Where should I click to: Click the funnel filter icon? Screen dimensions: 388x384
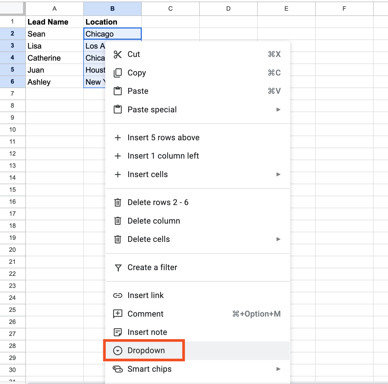(118, 268)
